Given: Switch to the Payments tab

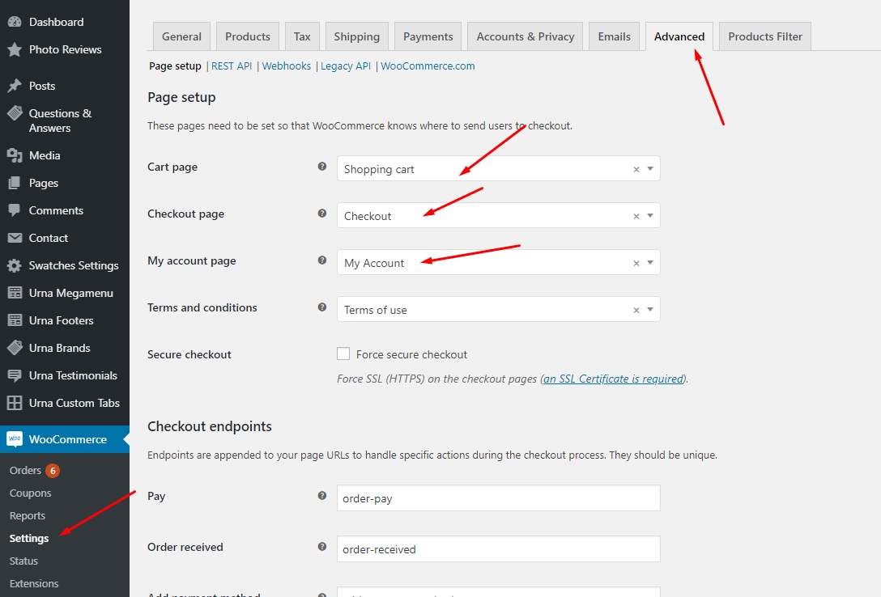Looking at the screenshot, I should tap(428, 36).
